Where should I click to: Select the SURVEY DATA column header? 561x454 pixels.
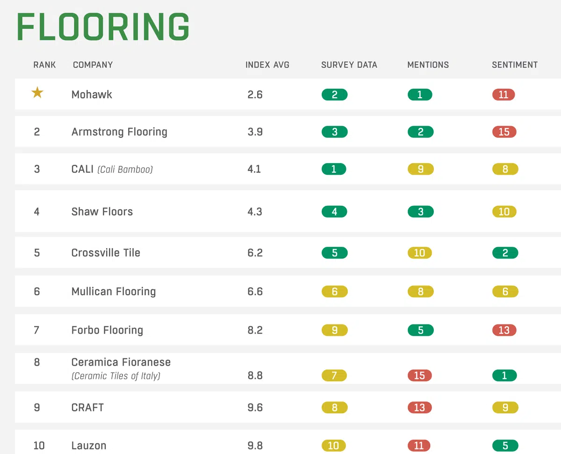pos(349,65)
